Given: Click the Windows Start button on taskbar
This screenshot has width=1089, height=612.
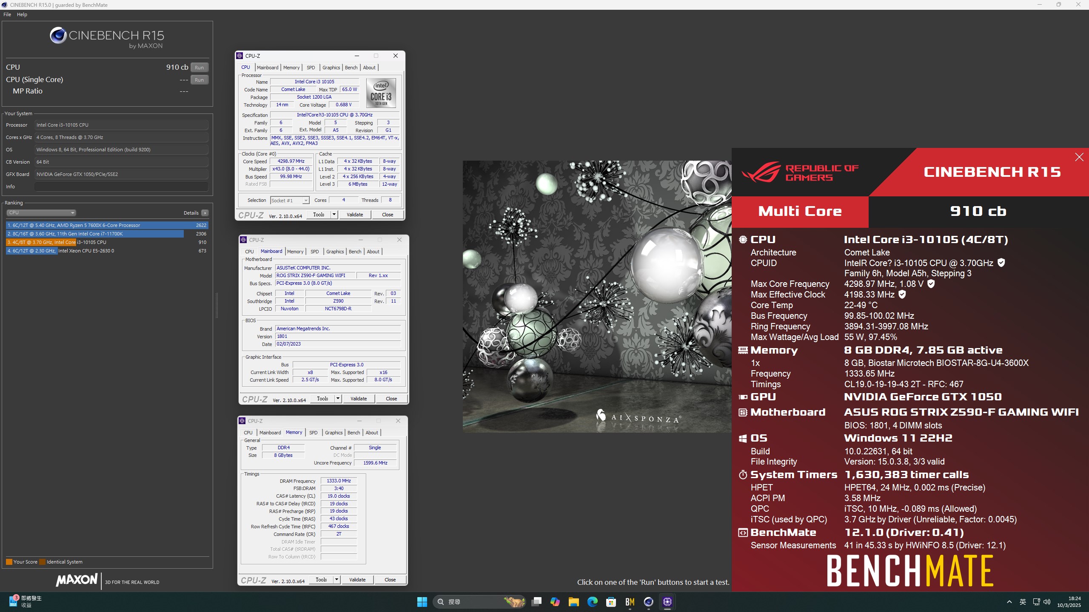Looking at the screenshot, I should (x=422, y=602).
